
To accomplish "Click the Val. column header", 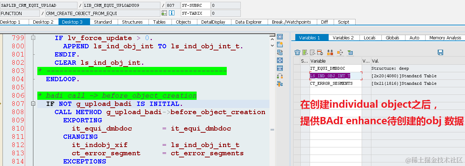I will (x=417, y=61).
